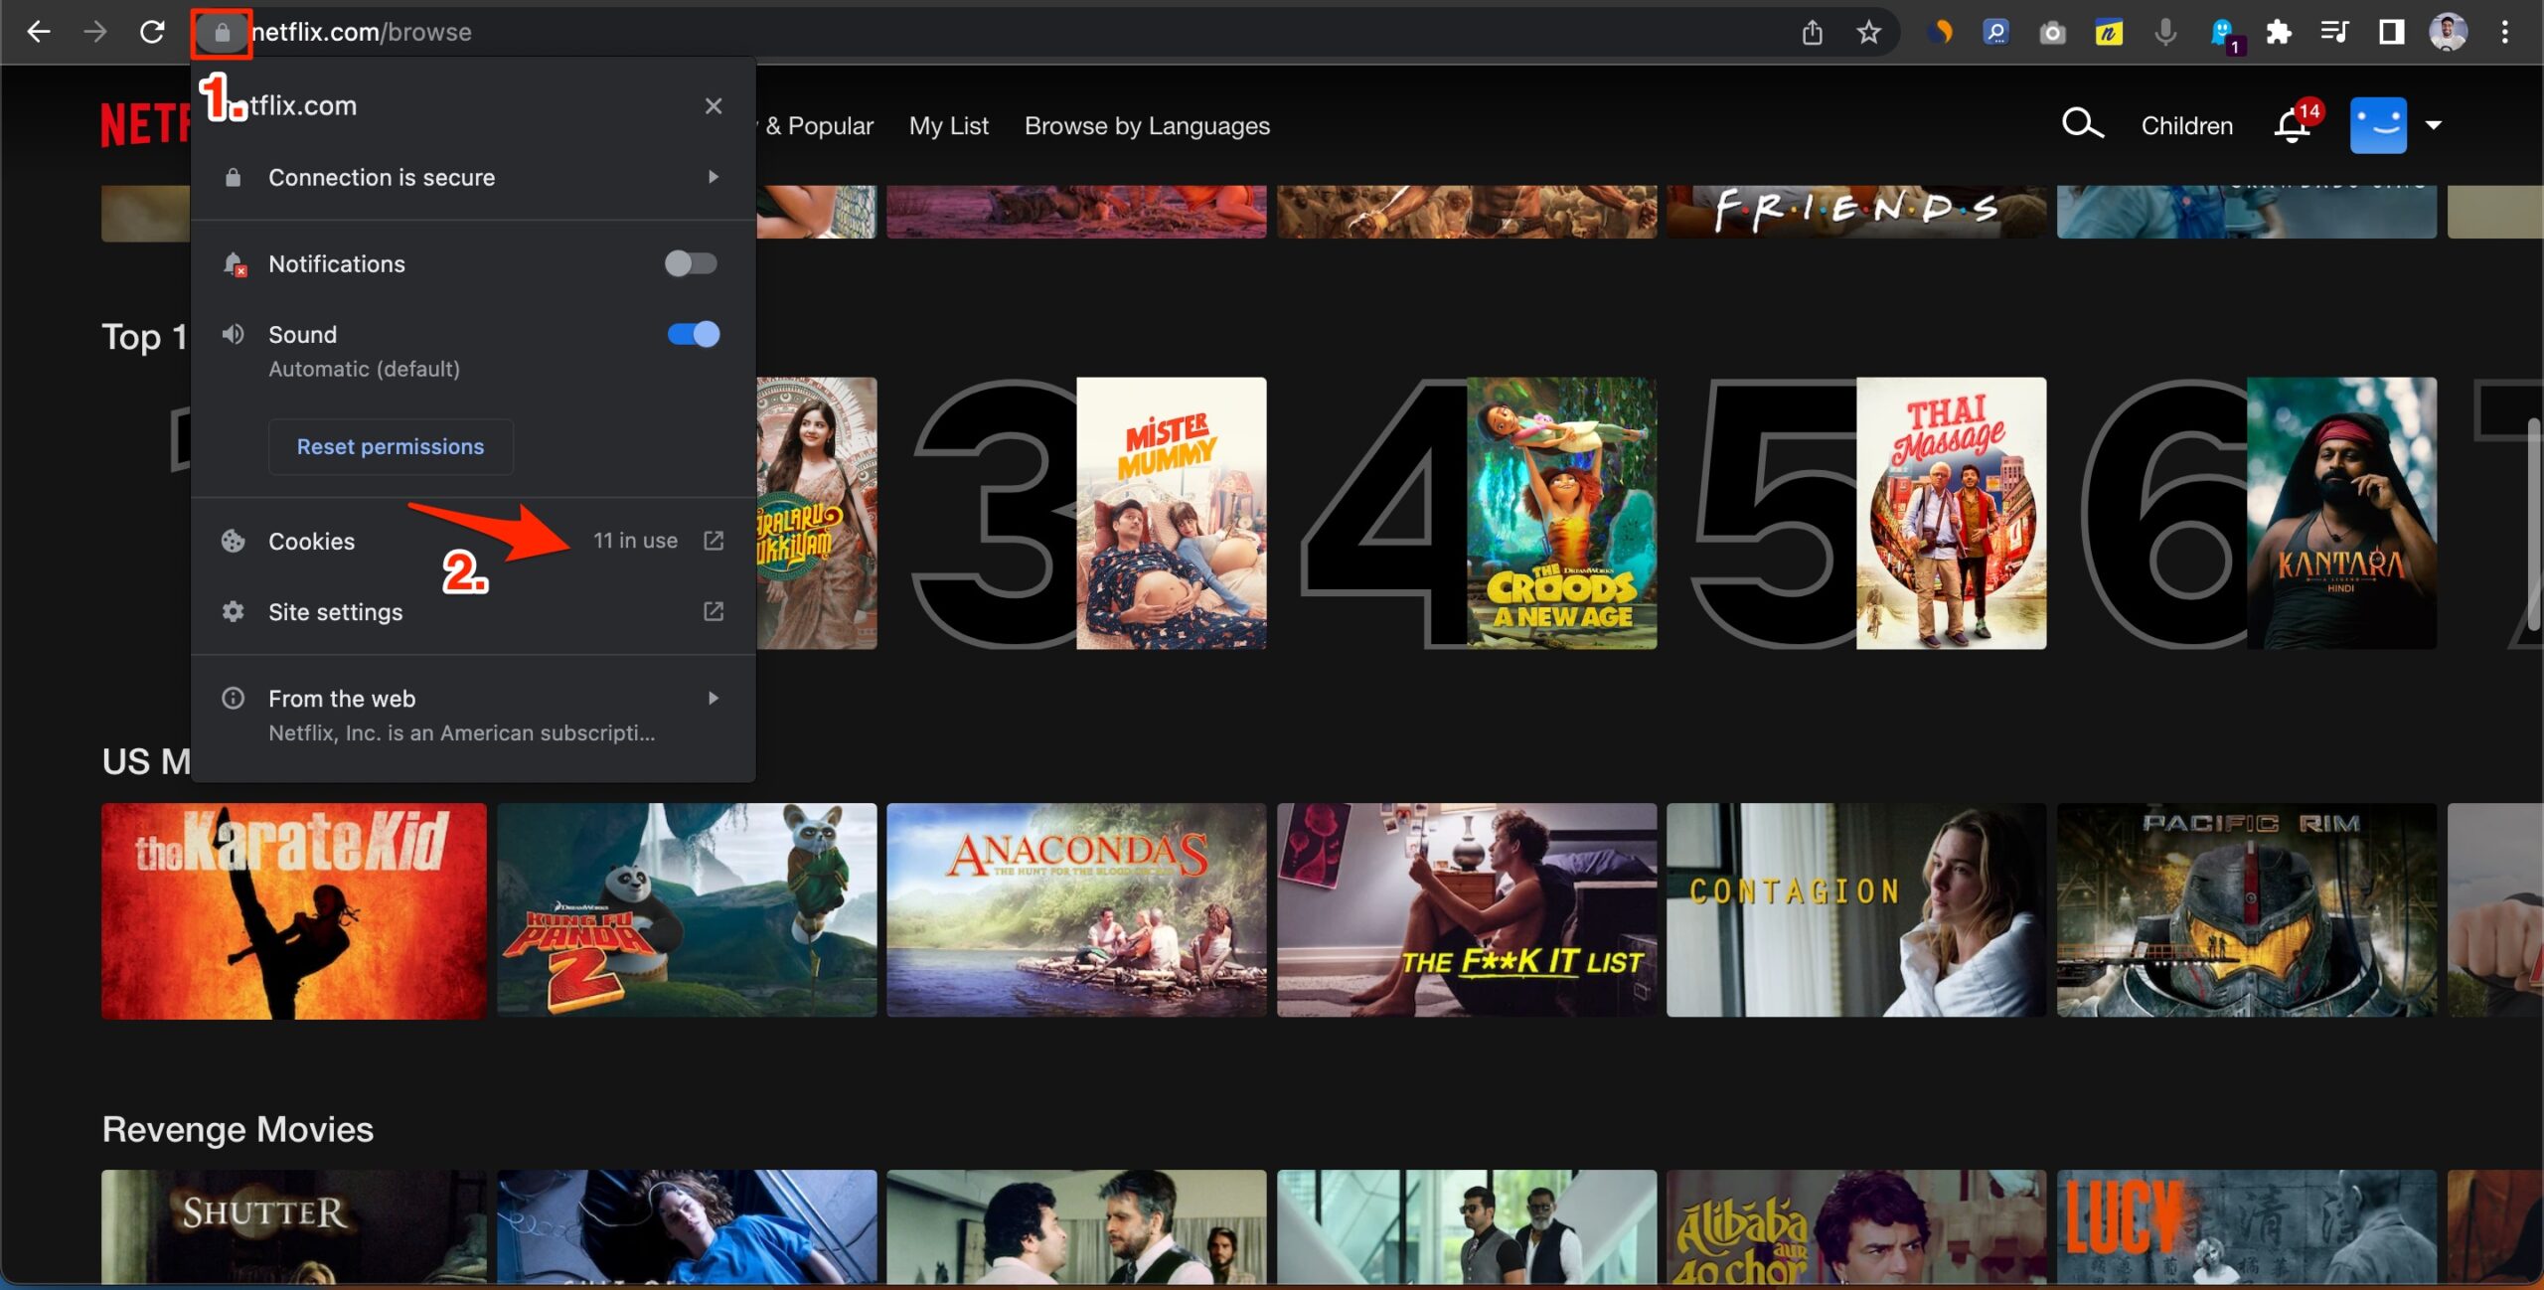Image resolution: width=2544 pixels, height=1290 pixels.
Task: Reload the page with the refresh icon
Action: coord(152,32)
